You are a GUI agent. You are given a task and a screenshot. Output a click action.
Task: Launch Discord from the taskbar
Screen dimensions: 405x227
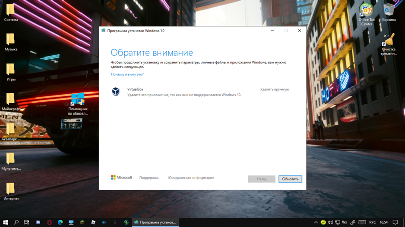click(38, 222)
